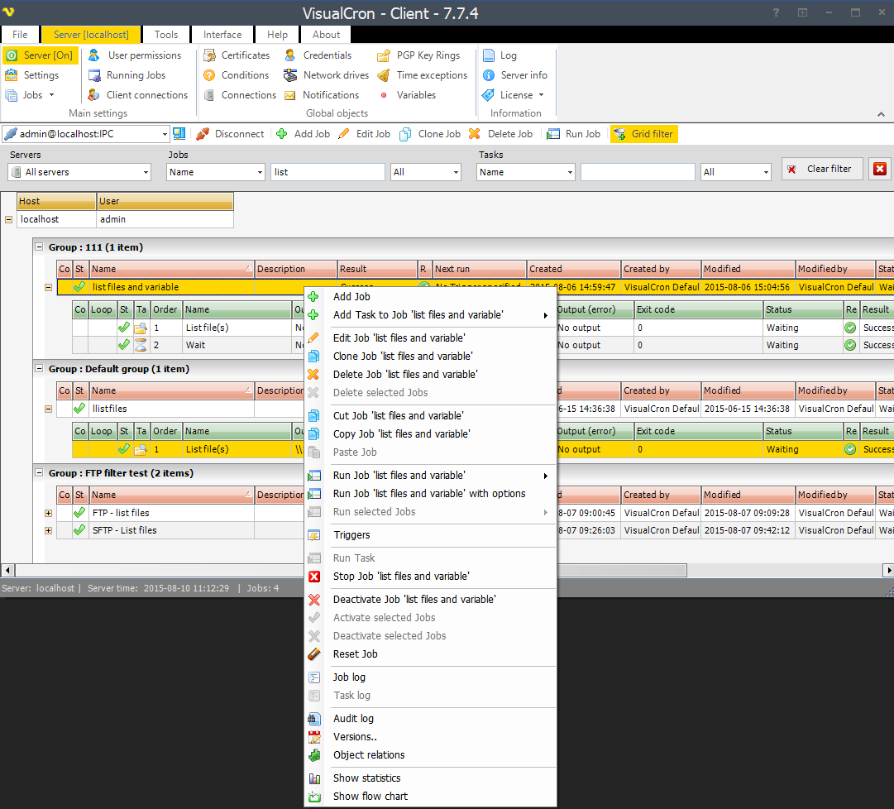Expand the 'SFTP - List files' job row
Viewport: 894px width, 809px height.
point(49,531)
